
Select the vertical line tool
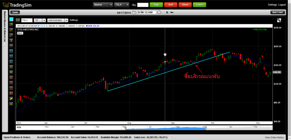coord(11,40)
